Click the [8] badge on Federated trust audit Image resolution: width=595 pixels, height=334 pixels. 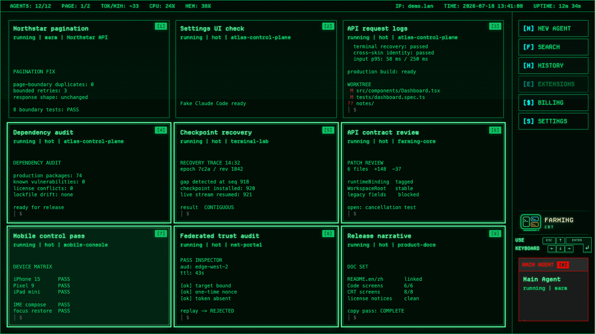click(328, 234)
